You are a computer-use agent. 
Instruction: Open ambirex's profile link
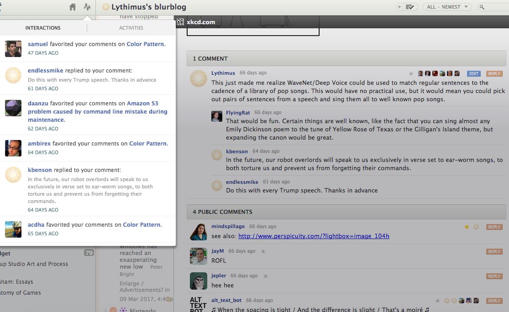[39, 143]
